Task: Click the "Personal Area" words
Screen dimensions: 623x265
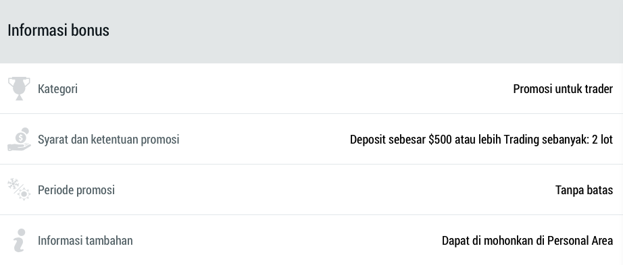Action: (580, 241)
